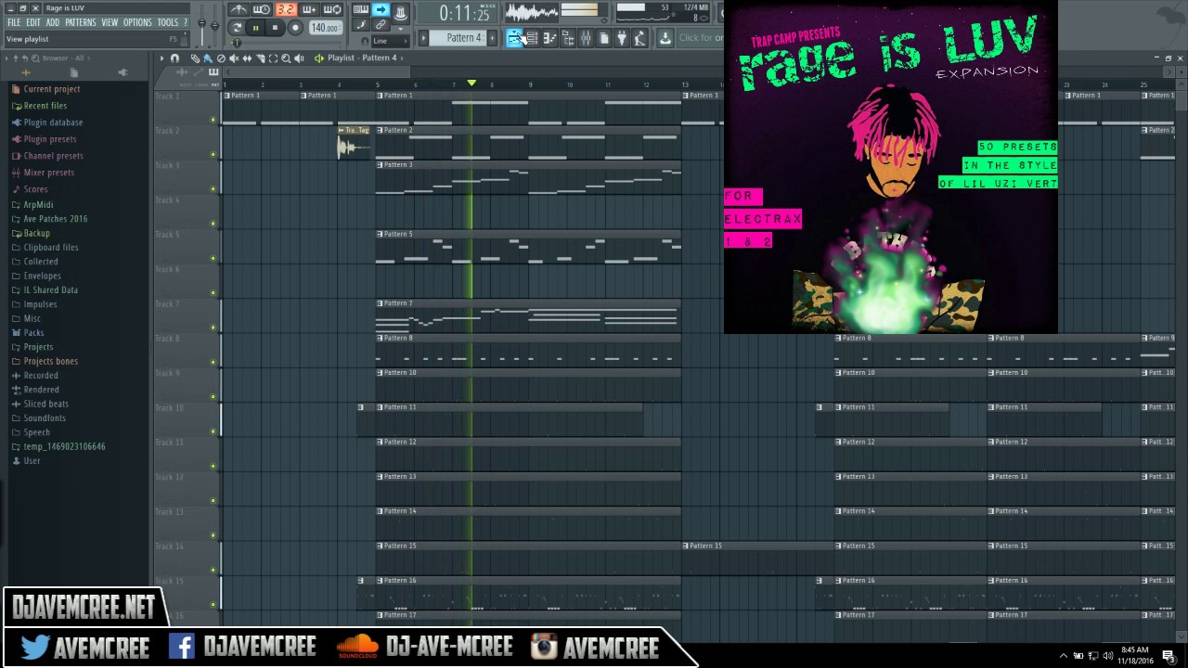
Task: Toggle the metronome
Action: coord(238,9)
